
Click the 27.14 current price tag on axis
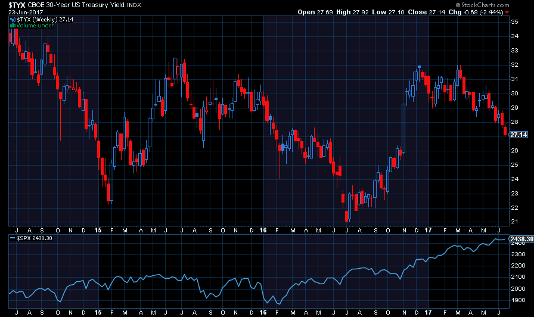click(x=519, y=135)
